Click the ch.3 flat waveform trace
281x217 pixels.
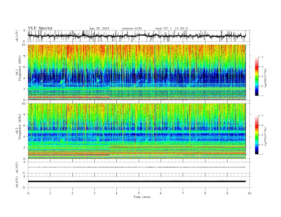pos(137,167)
